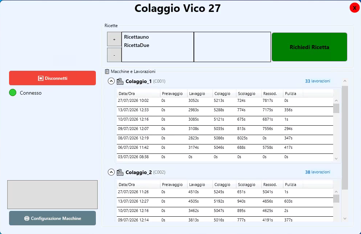
Task: Click the 3052s Lavaggio value
Action: tap(194, 100)
